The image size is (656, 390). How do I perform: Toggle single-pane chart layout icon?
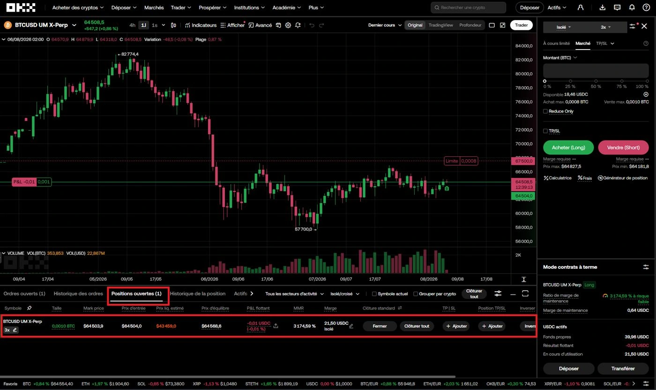492,25
